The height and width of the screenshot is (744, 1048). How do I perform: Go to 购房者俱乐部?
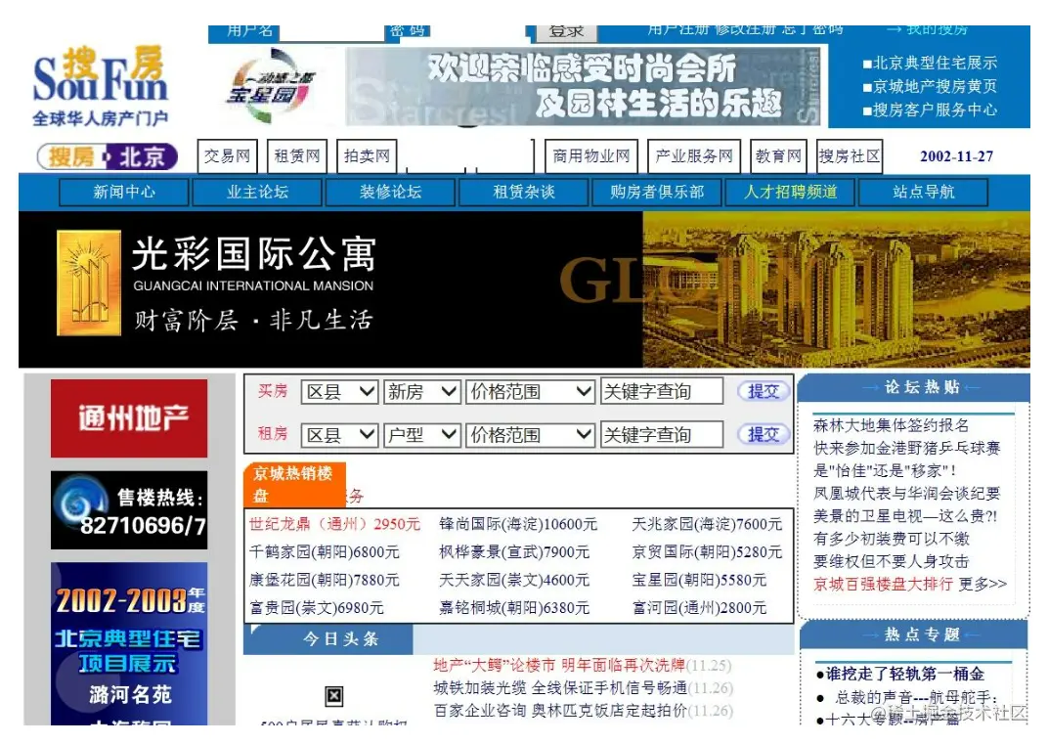click(x=656, y=193)
